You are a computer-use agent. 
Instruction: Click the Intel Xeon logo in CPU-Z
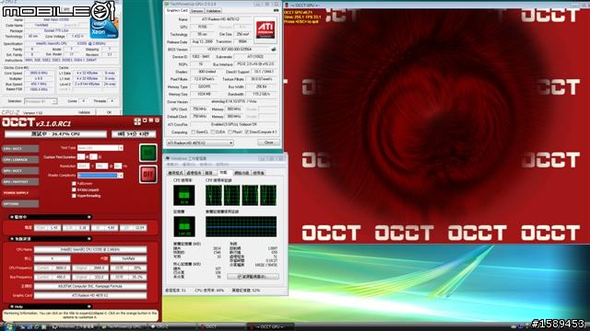pos(104,27)
